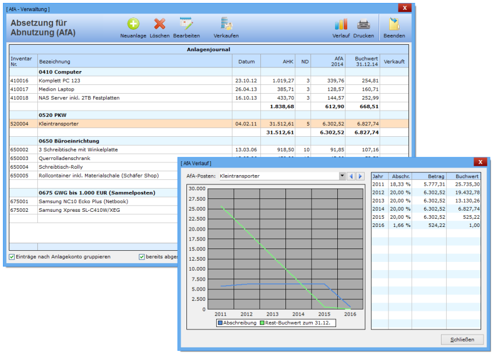Viewport: 494px width, 355px height.
Task: Open the AfA-Posten dropdown arrow
Action: (x=342, y=176)
